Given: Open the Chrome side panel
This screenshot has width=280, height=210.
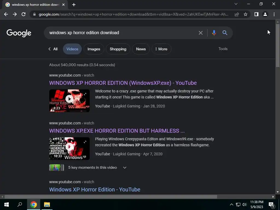Looking at the screenshot, I should tap(256, 14).
